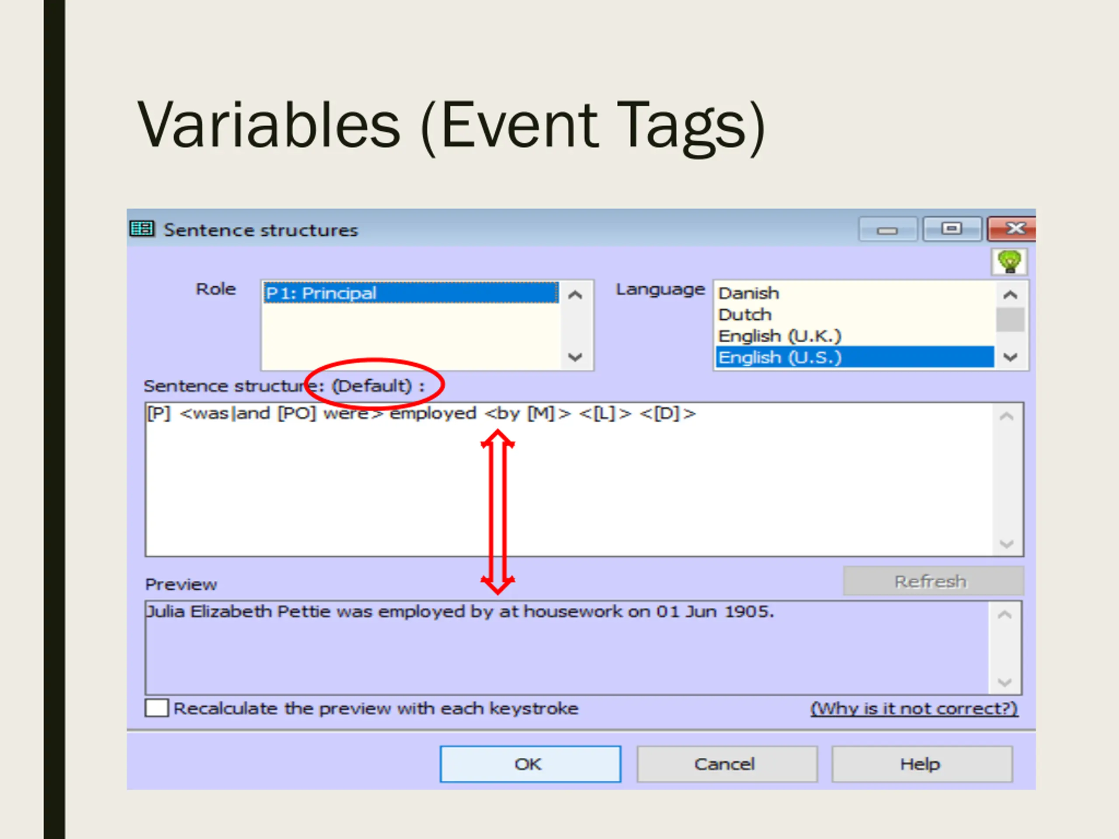Maximize the Sentence structures window
This screenshot has width=1119, height=839.
952,229
